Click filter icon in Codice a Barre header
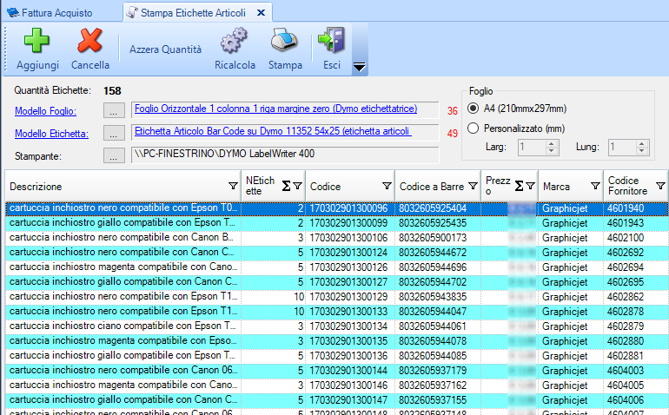Viewport: 669px width, 415px height. pyautogui.click(x=473, y=186)
